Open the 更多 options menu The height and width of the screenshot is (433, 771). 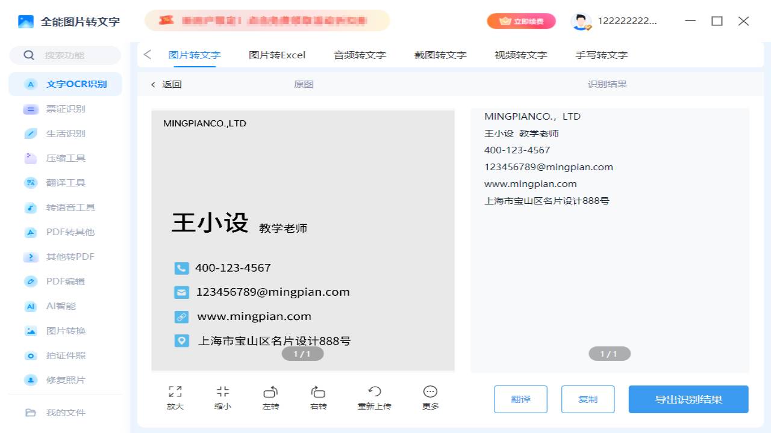point(429,398)
